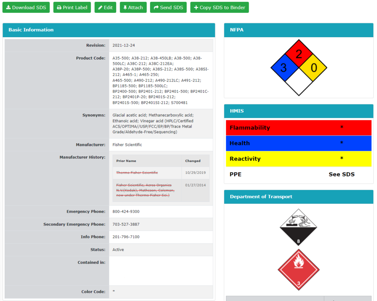The height and width of the screenshot is (301, 377).
Task: Open the Print Label option
Action: (72, 8)
